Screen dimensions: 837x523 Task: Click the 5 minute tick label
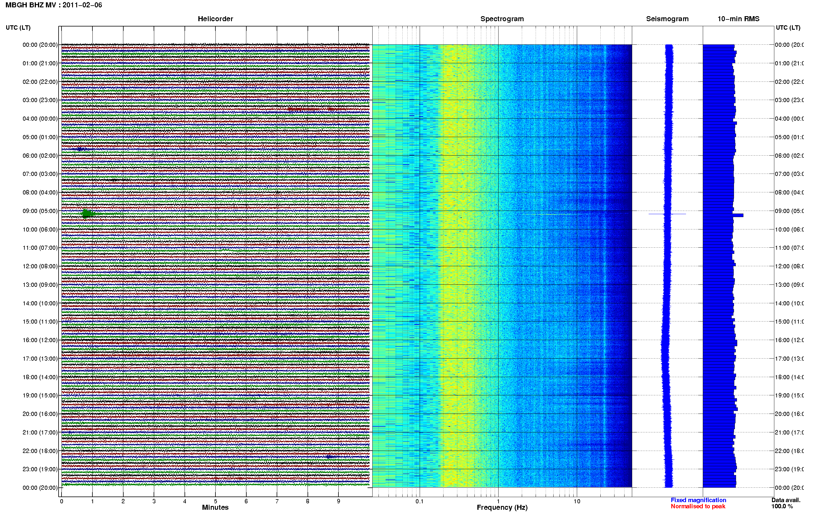click(215, 501)
